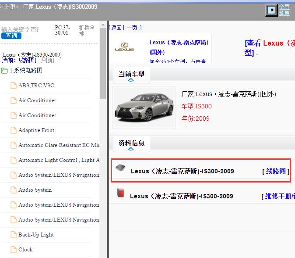295x258 pixels.
Task: Click the 查询 search button
Action: click(x=11, y=36)
